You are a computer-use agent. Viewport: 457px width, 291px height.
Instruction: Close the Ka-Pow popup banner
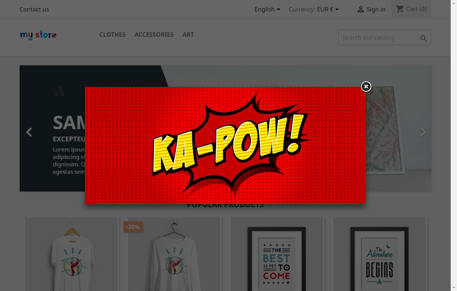[x=366, y=86]
